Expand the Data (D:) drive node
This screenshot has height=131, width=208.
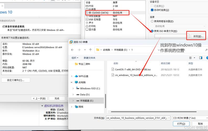[73, 94]
